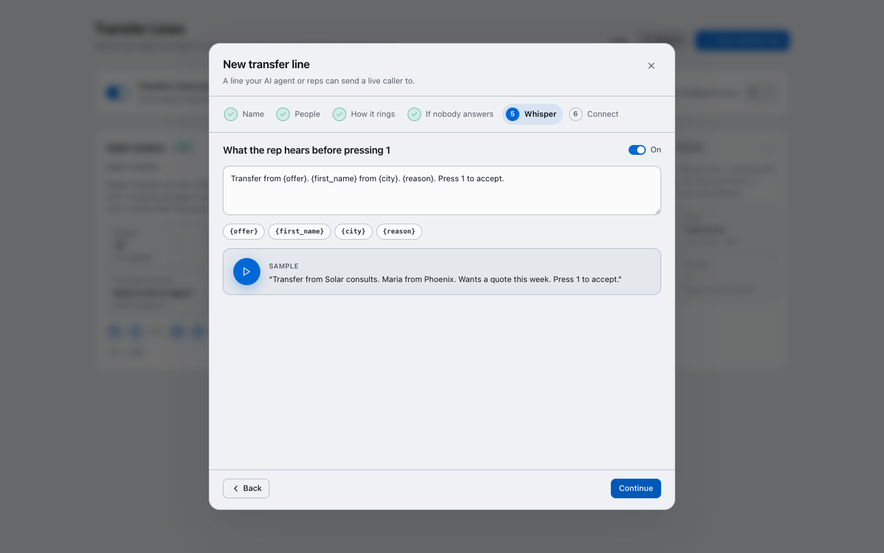This screenshot has height=553, width=884.
Task: Open the If nobody answers step
Action: tap(451, 114)
